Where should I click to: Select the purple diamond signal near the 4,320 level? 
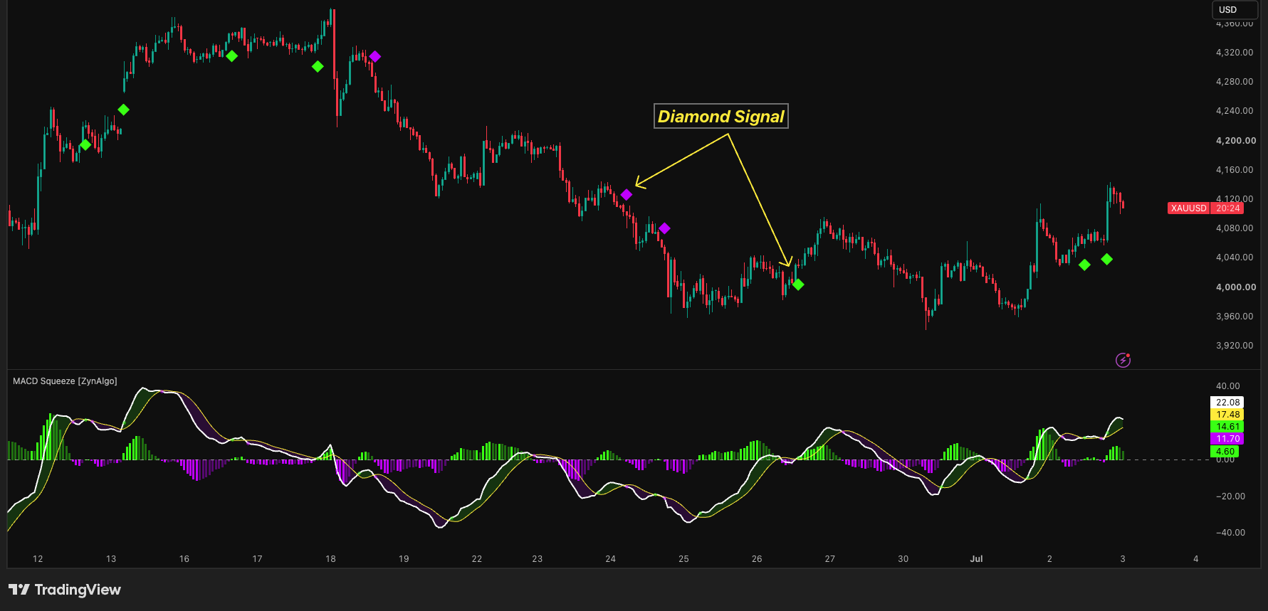click(x=375, y=56)
